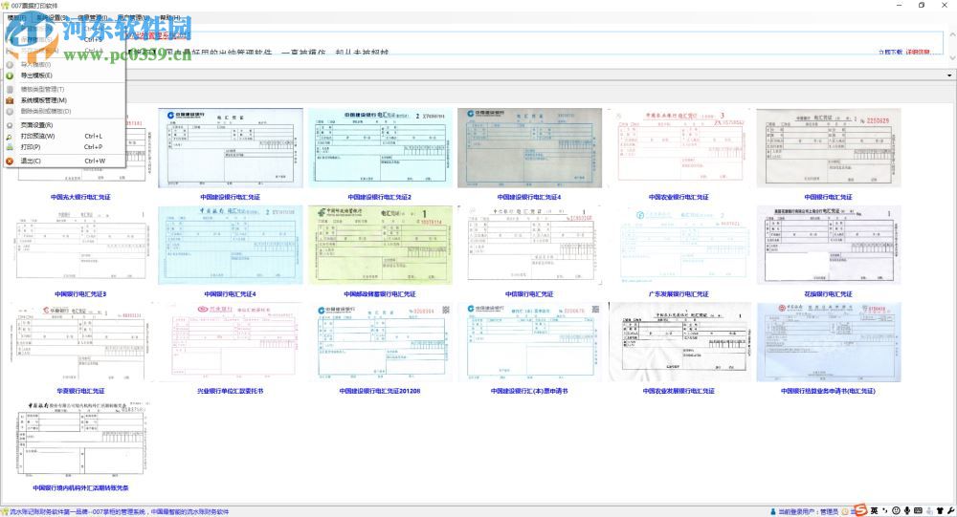Open the 中国银行结算业务申请书(电汇凭证) thumbnail
957x517 pixels.
(828, 342)
